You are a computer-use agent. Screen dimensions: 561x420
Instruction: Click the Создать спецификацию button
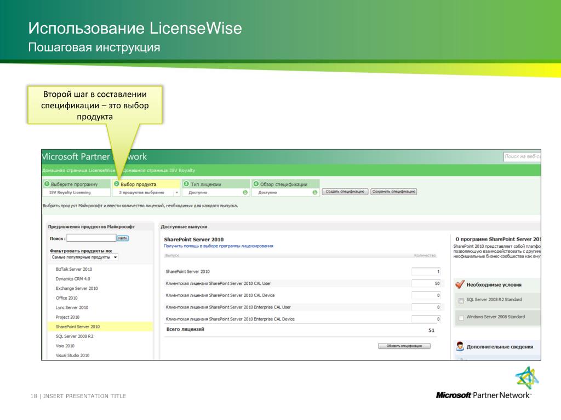pos(345,191)
